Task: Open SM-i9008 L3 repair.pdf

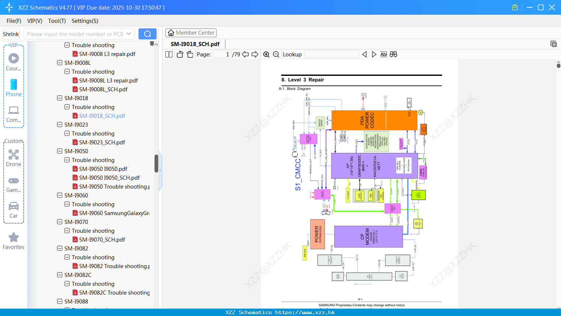Action: (107, 54)
